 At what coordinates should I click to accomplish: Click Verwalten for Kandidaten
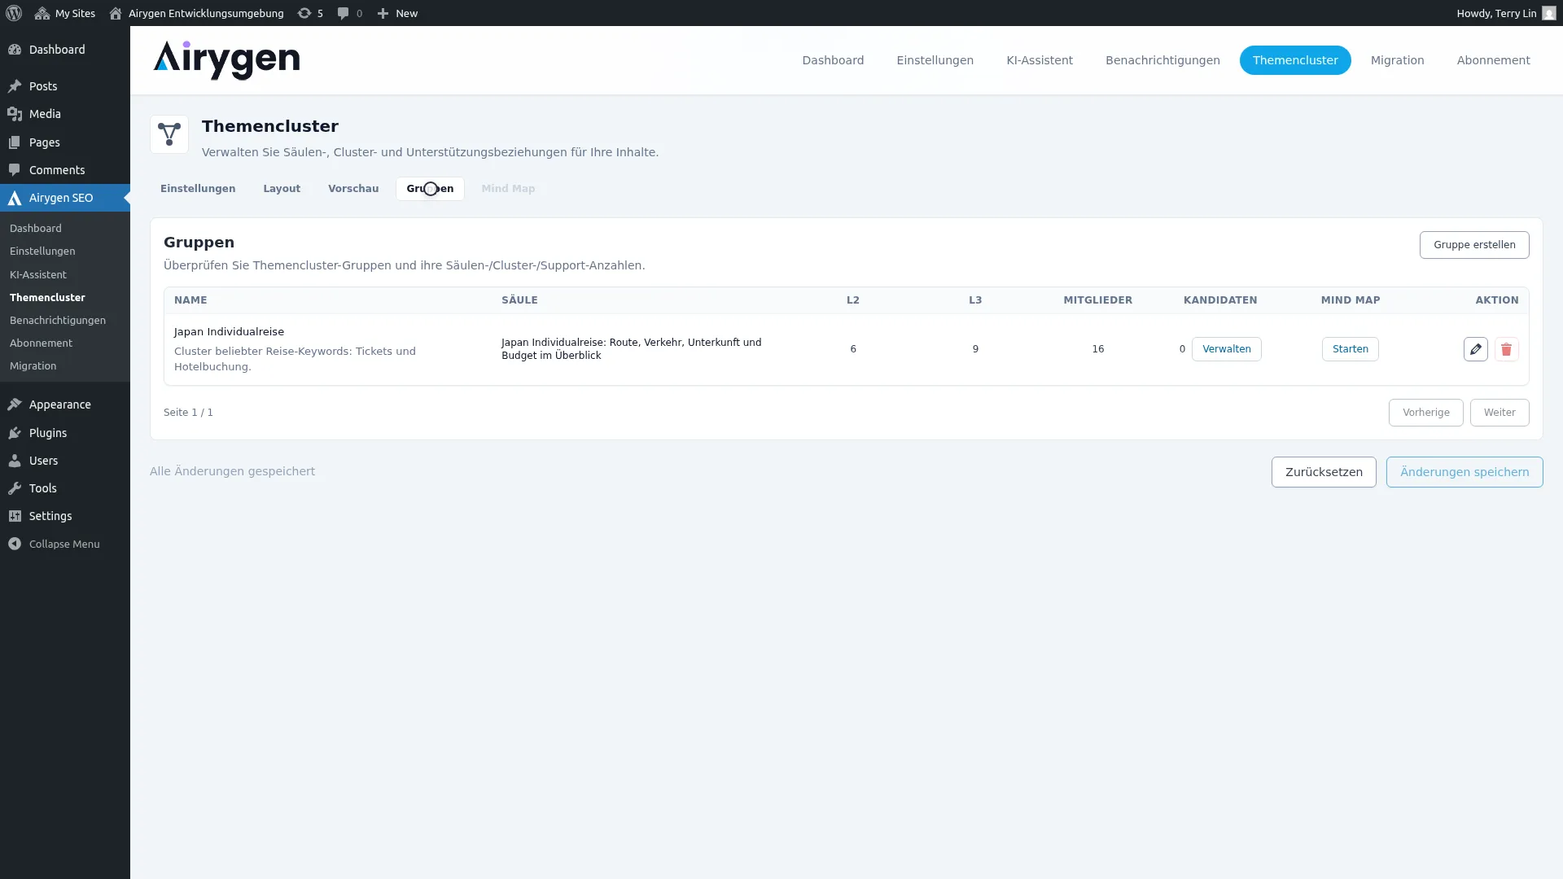1226,348
